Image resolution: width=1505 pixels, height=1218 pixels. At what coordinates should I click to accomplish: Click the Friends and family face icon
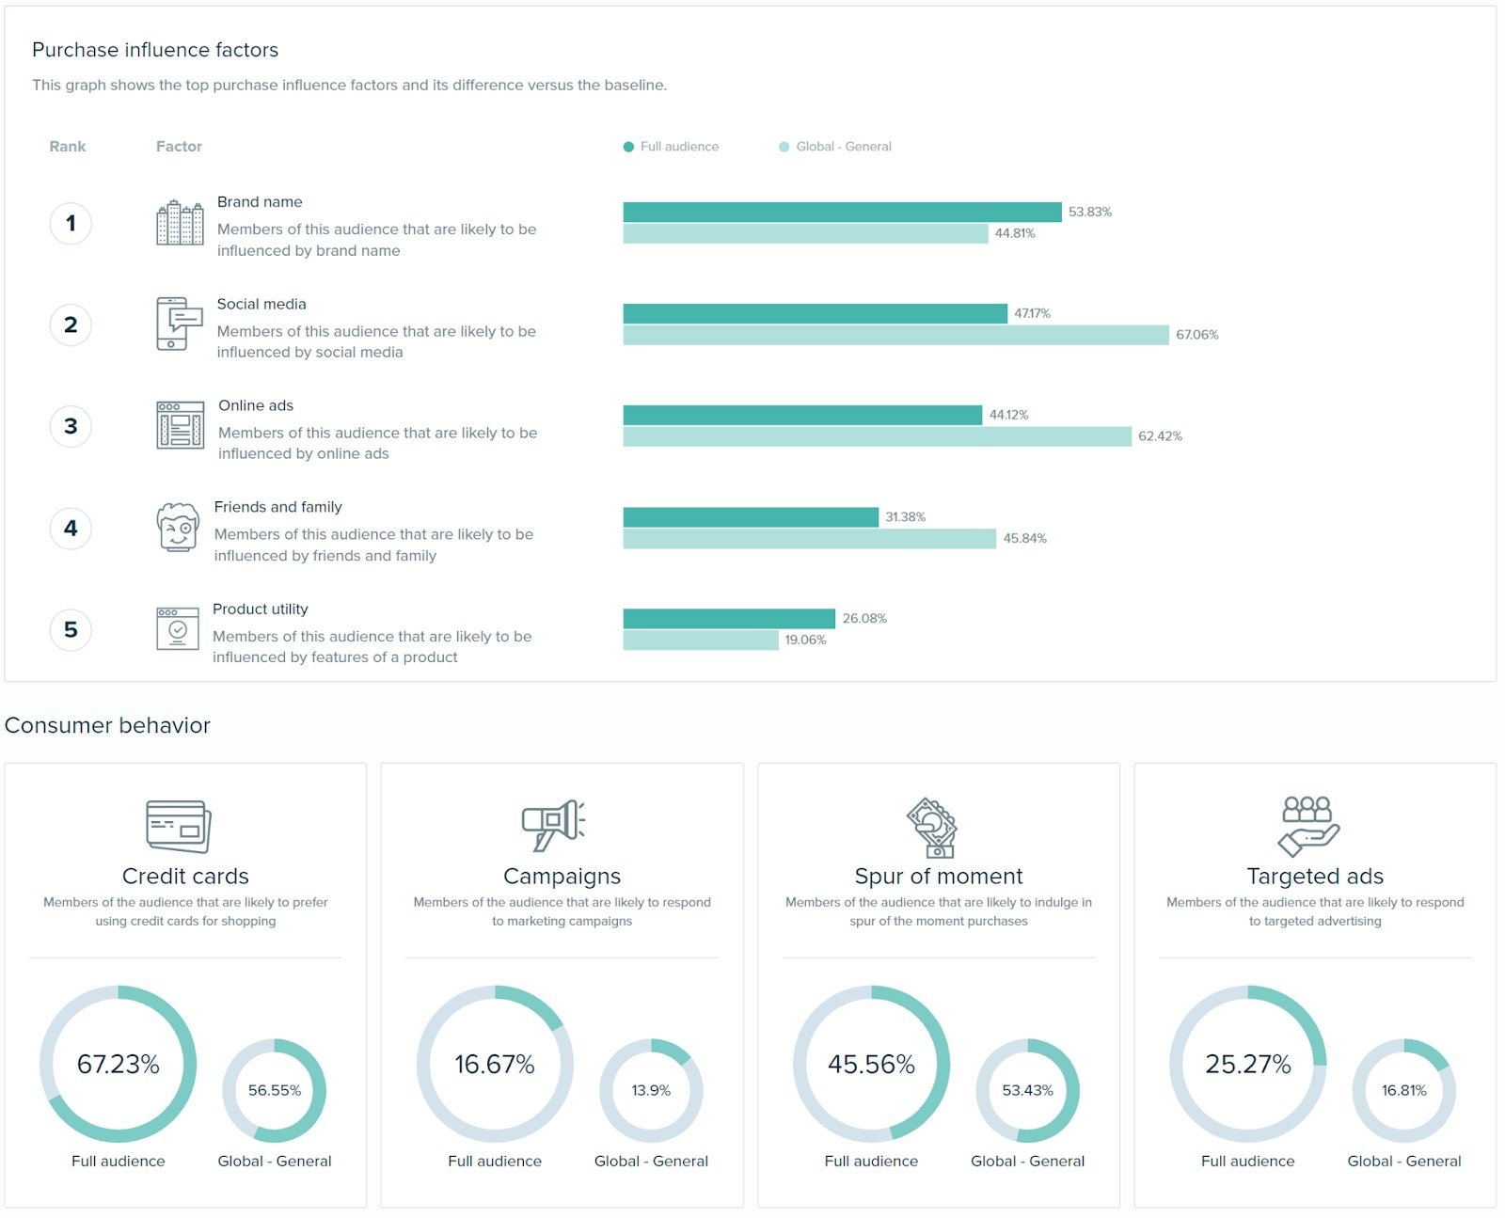pyautogui.click(x=178, y=528)
